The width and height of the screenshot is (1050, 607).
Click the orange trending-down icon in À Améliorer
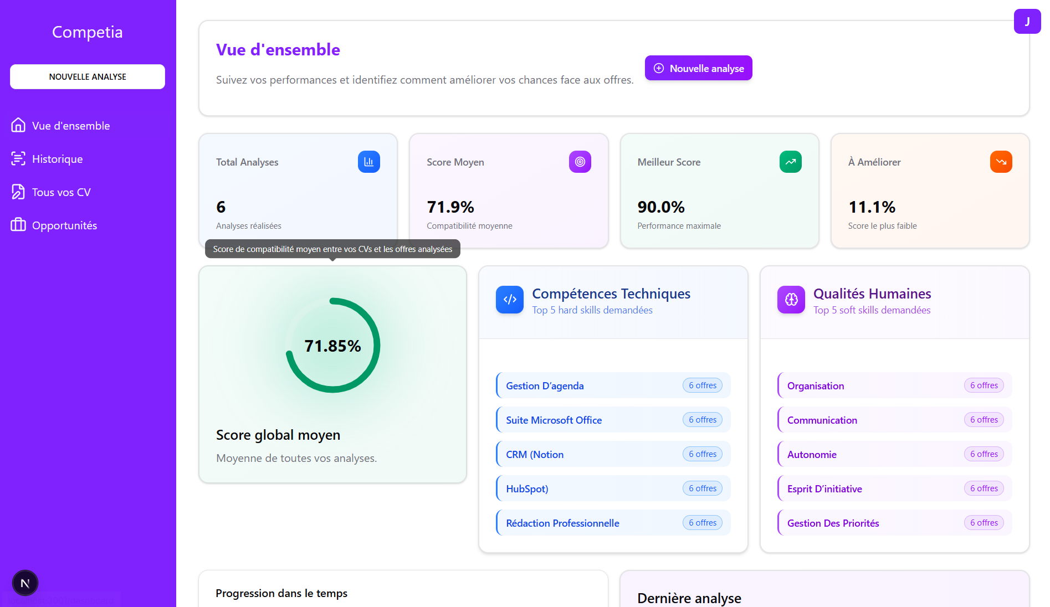pyautogui.click(x=1001, y=162)
